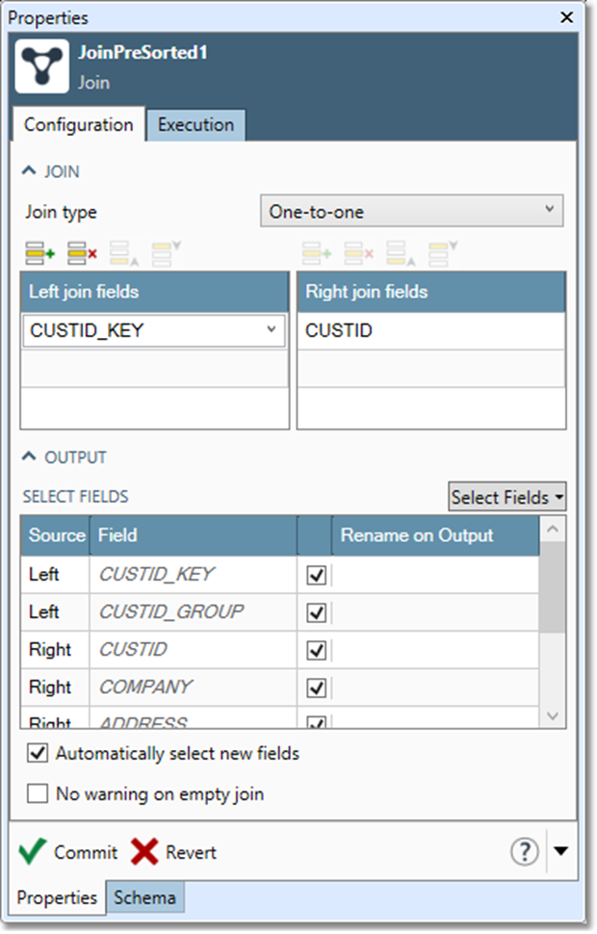This screenshot has height=934, width=597.
Task: Switch to the Schema tab
Action: 144,897
